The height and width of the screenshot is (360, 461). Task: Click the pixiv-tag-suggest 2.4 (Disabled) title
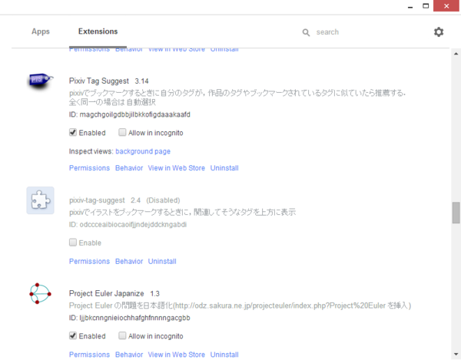pyautogui.click(x=124, y=200)
